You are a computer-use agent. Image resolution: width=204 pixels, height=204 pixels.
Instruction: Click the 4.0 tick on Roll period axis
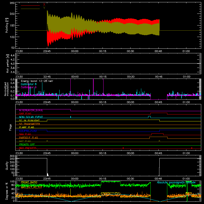[x=12, y=64]
